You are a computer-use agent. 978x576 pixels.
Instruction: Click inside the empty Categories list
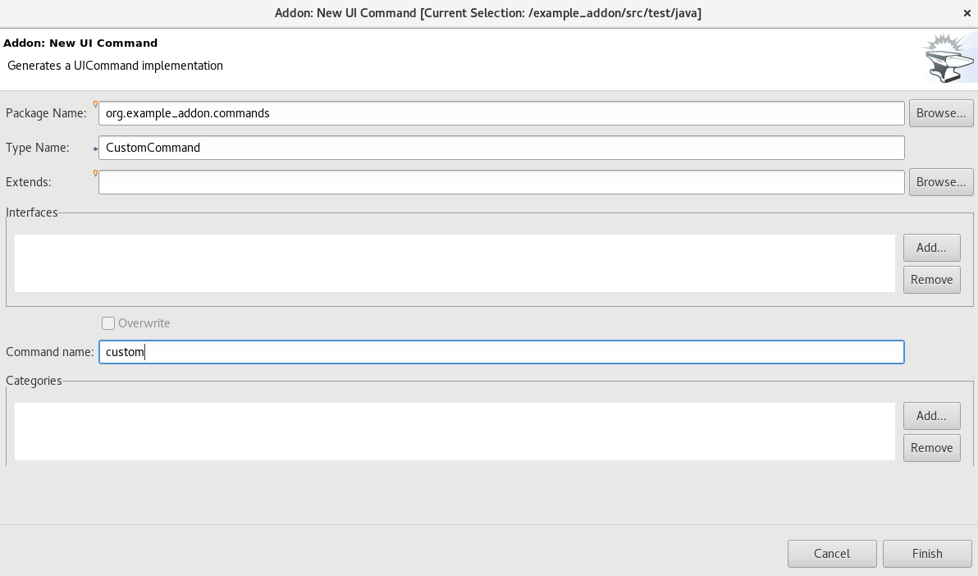(x=455, y=431)
